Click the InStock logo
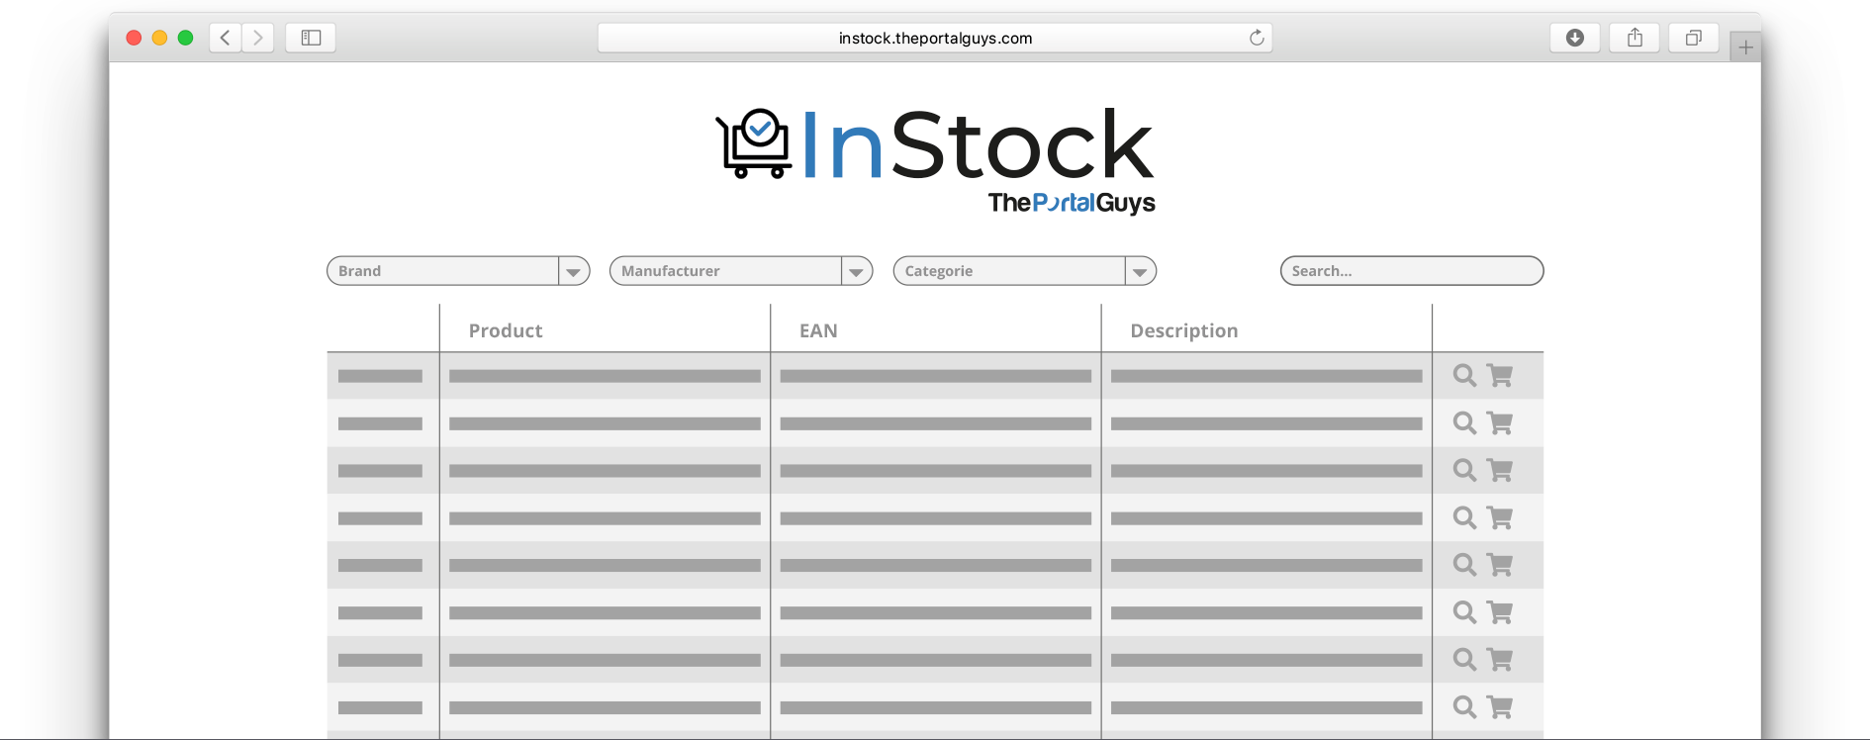1870x740 pixels. [x=935, y=144]
